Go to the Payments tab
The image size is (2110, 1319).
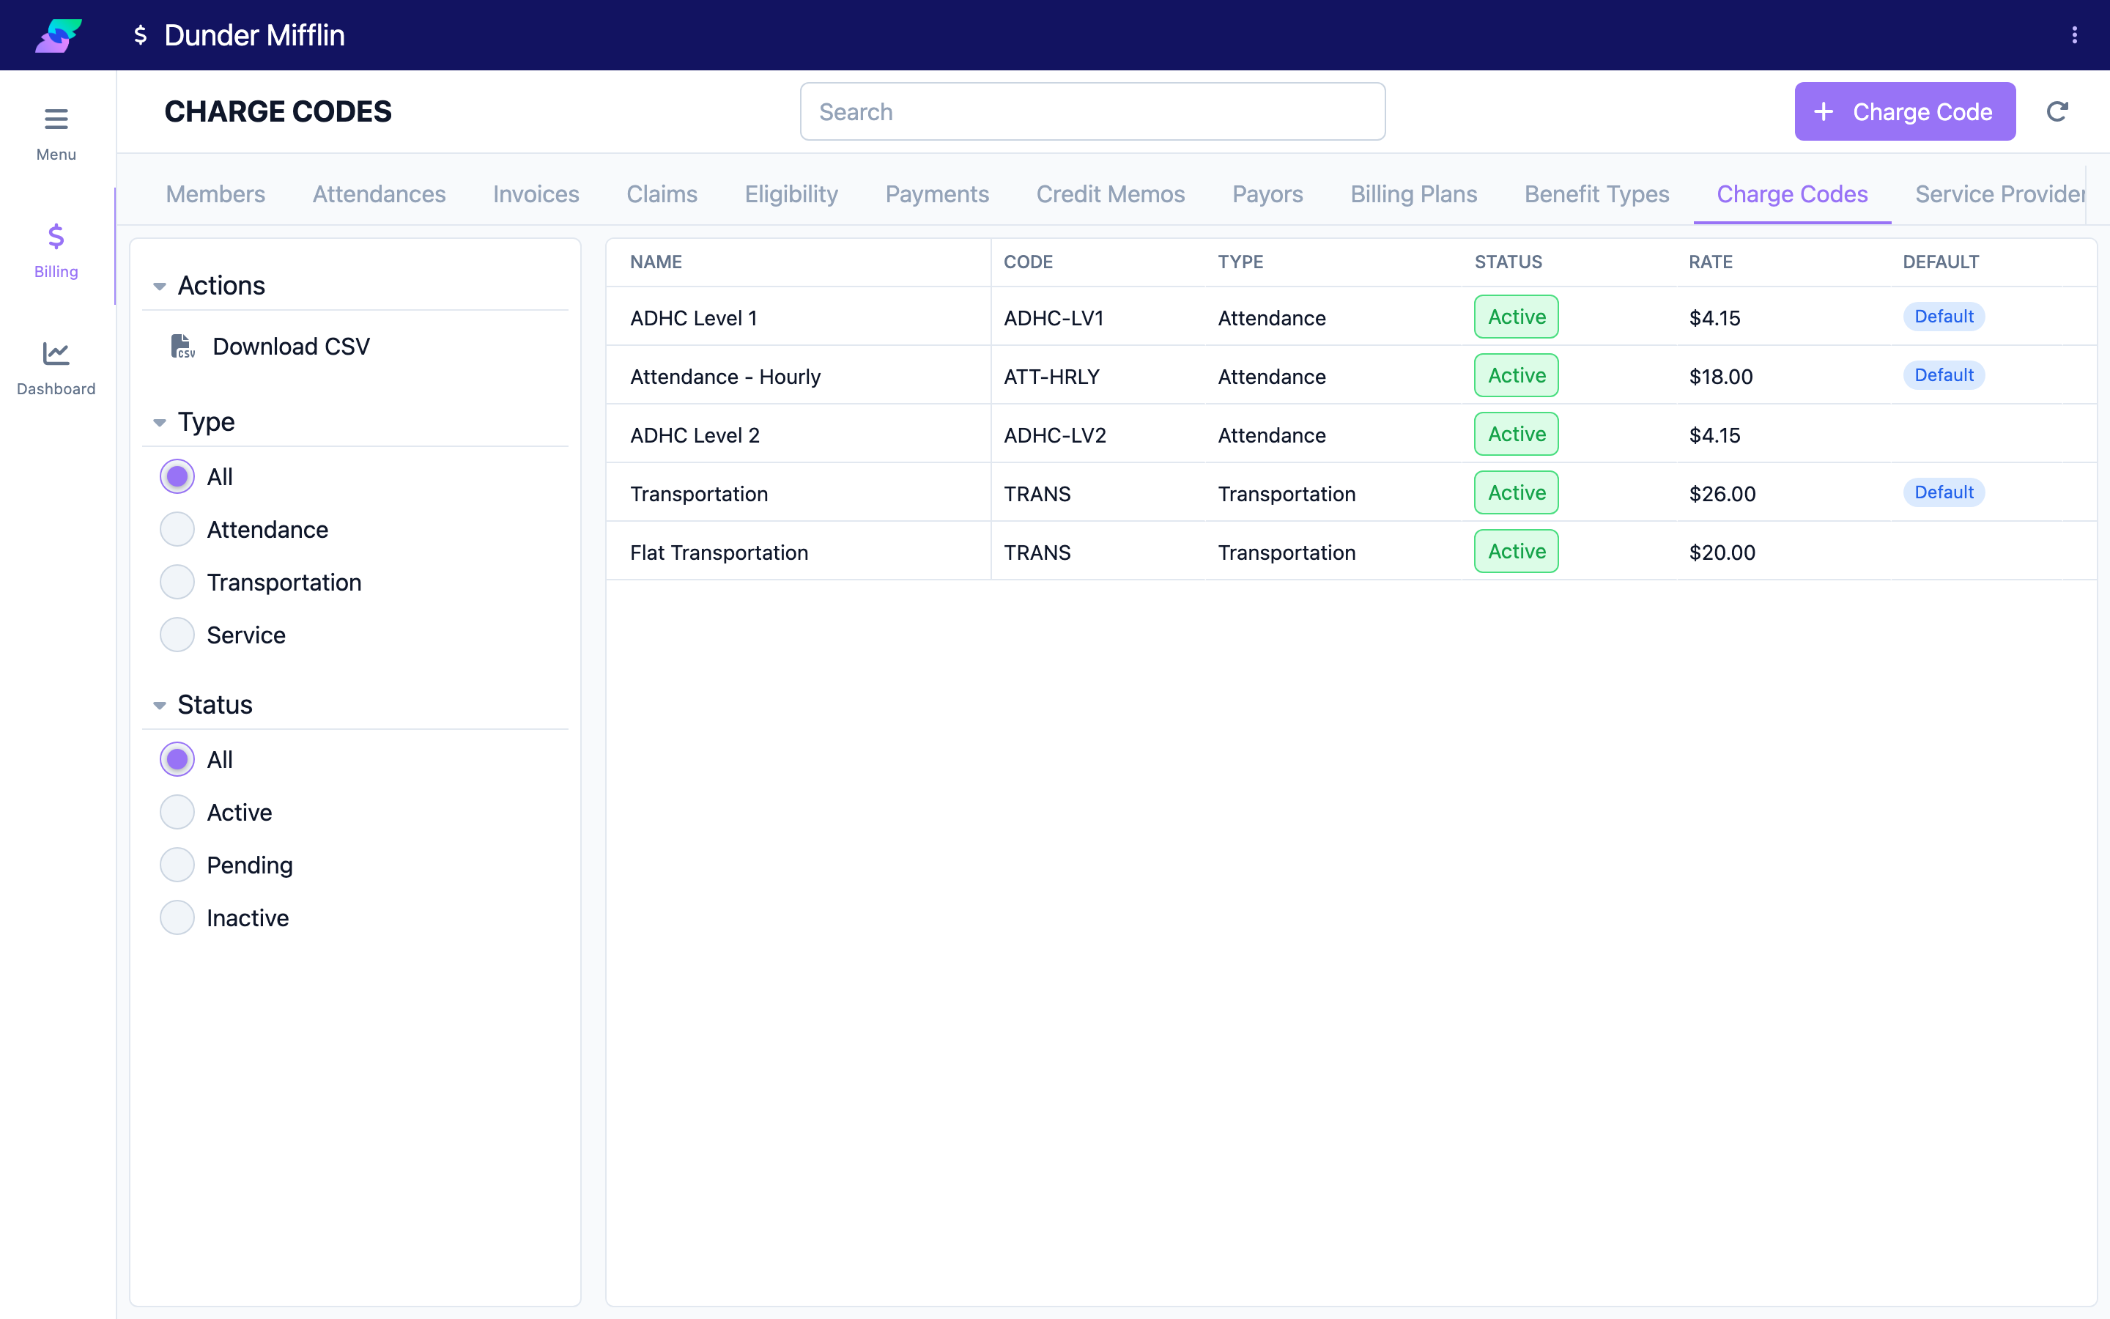(x=937, y=193)
